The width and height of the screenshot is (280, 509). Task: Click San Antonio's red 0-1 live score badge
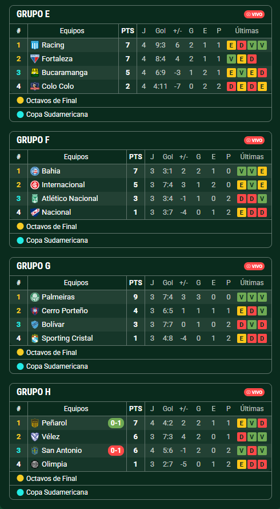point(115,451)
